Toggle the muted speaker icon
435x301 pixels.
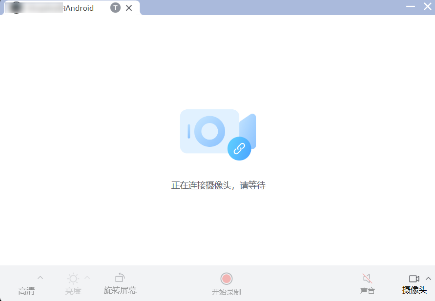click(367, 278)
